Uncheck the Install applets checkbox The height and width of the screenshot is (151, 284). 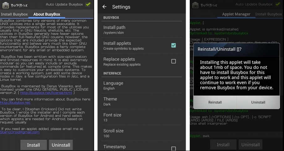(x=173, y=46)
